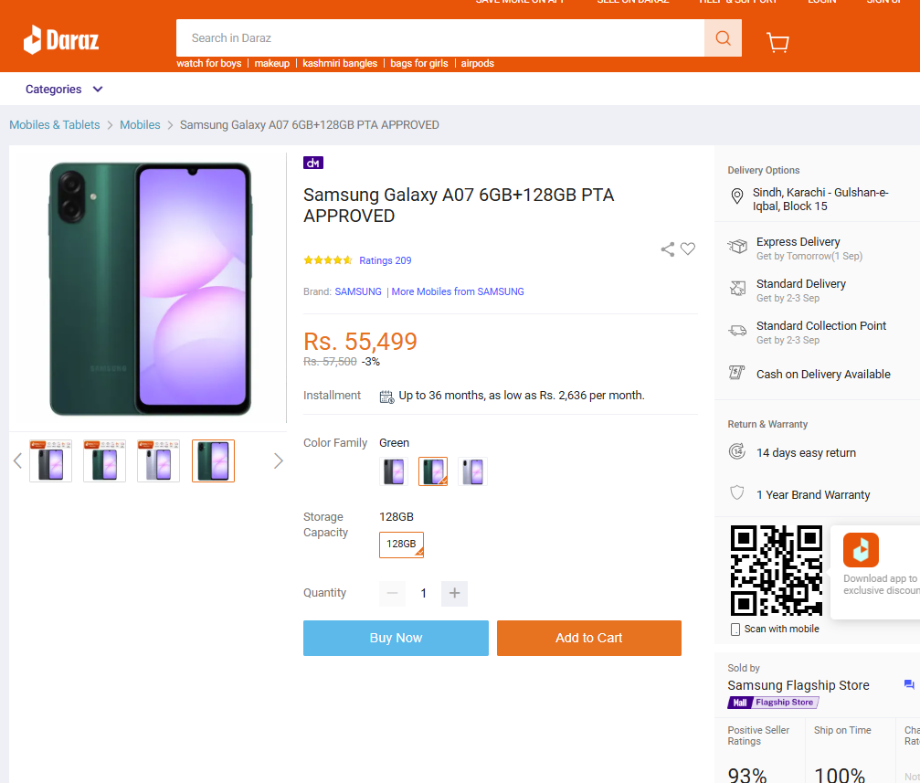Click the Buy Now button

click(396, 638)
